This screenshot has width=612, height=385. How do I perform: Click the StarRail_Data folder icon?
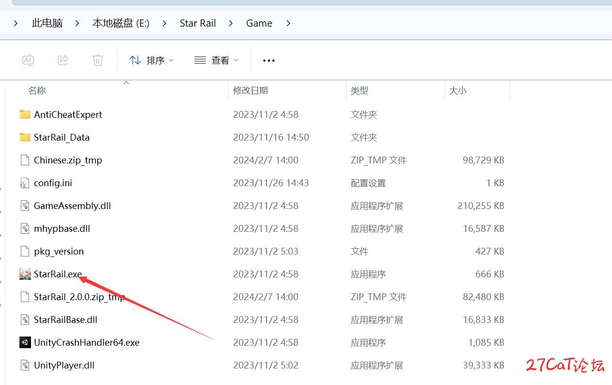tap(25, 137)
